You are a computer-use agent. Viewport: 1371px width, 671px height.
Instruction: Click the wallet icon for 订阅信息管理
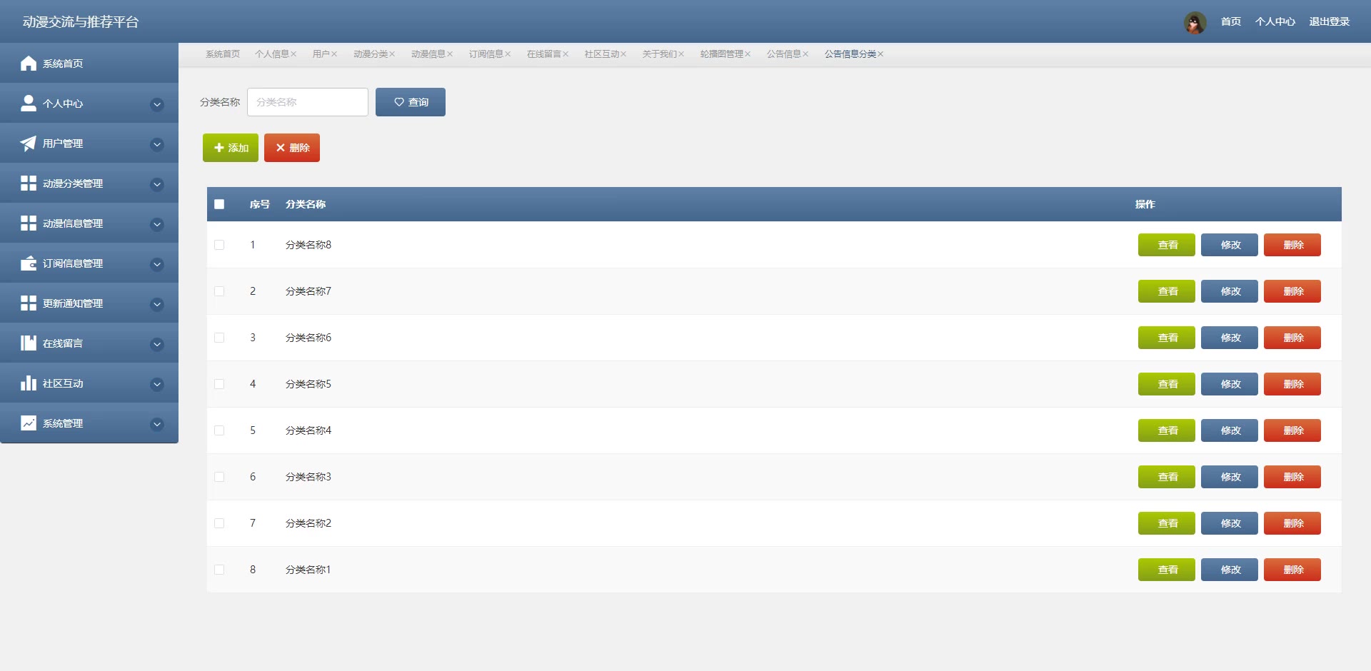click(x=29, y=263)
